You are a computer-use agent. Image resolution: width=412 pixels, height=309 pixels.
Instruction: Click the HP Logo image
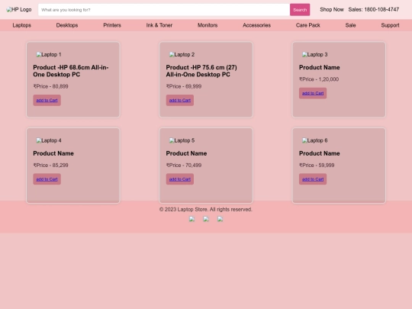click(19, 10)
